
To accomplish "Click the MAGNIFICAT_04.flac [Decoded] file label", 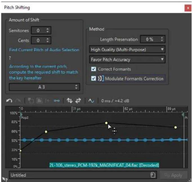I will [104, 165].
